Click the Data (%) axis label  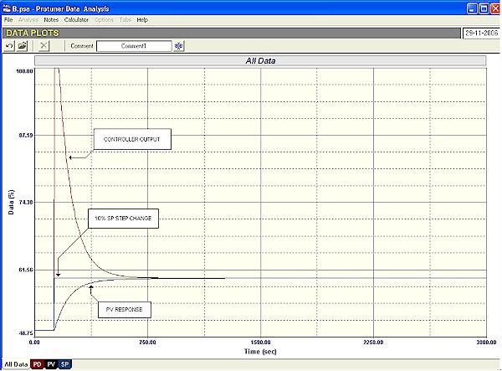tap(11, 202)
